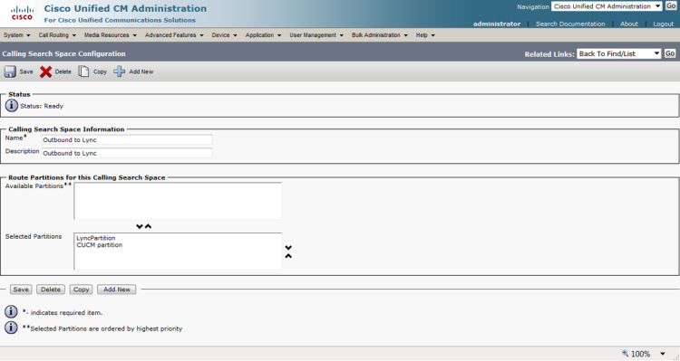
Task: Open the Related Links dropdown
Action: (x=619, y=53)
